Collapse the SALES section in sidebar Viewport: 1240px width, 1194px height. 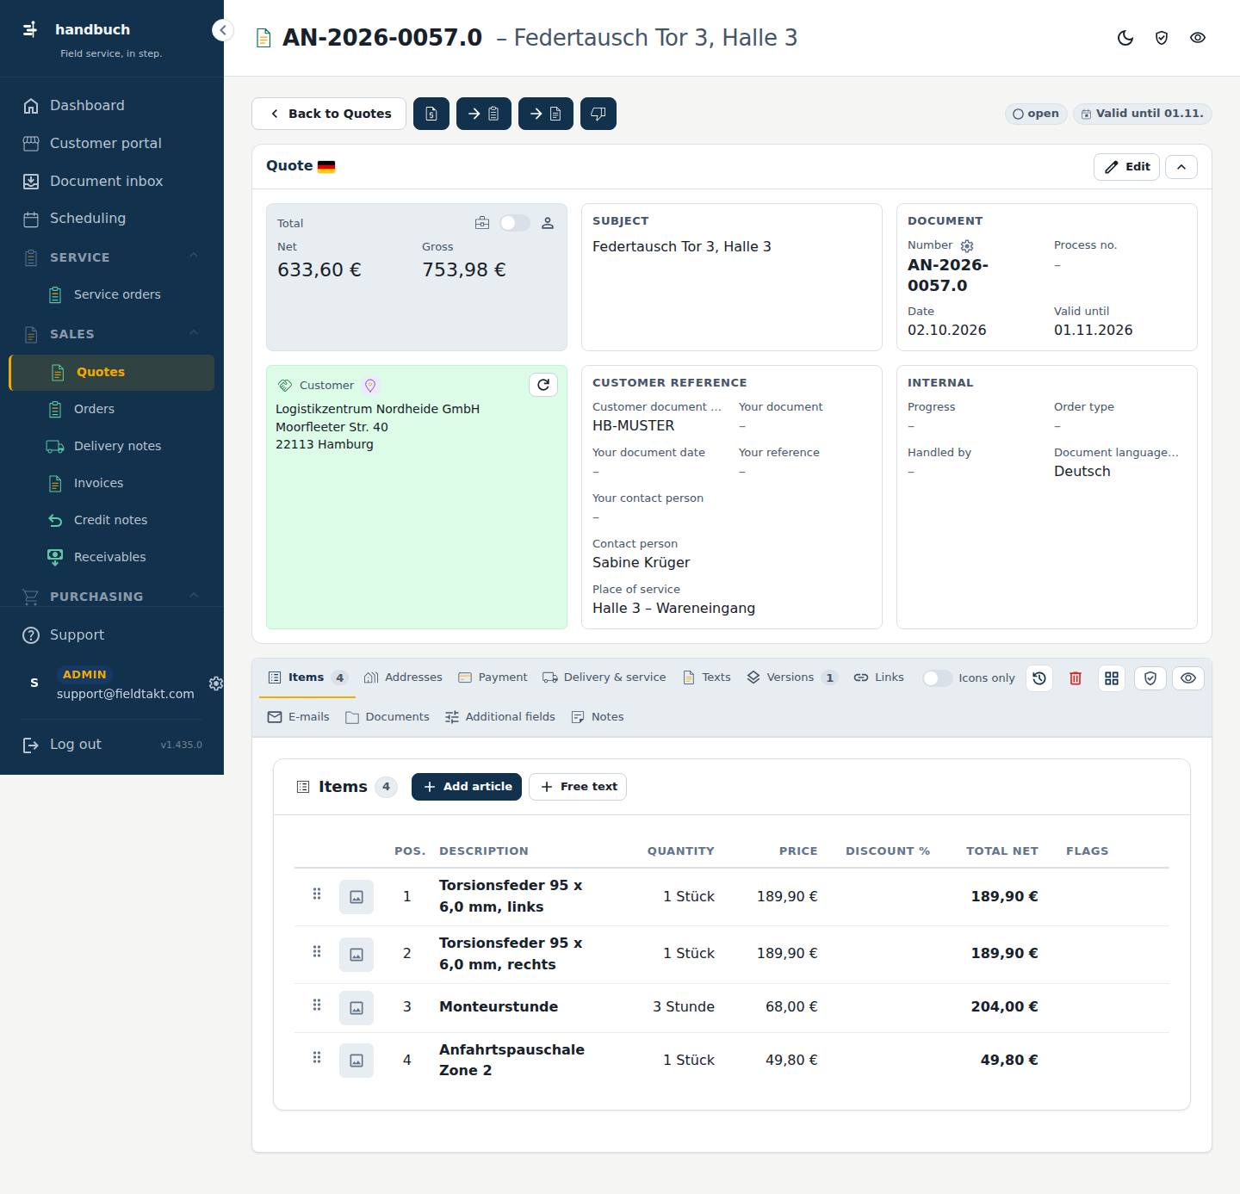coord(194,333)
